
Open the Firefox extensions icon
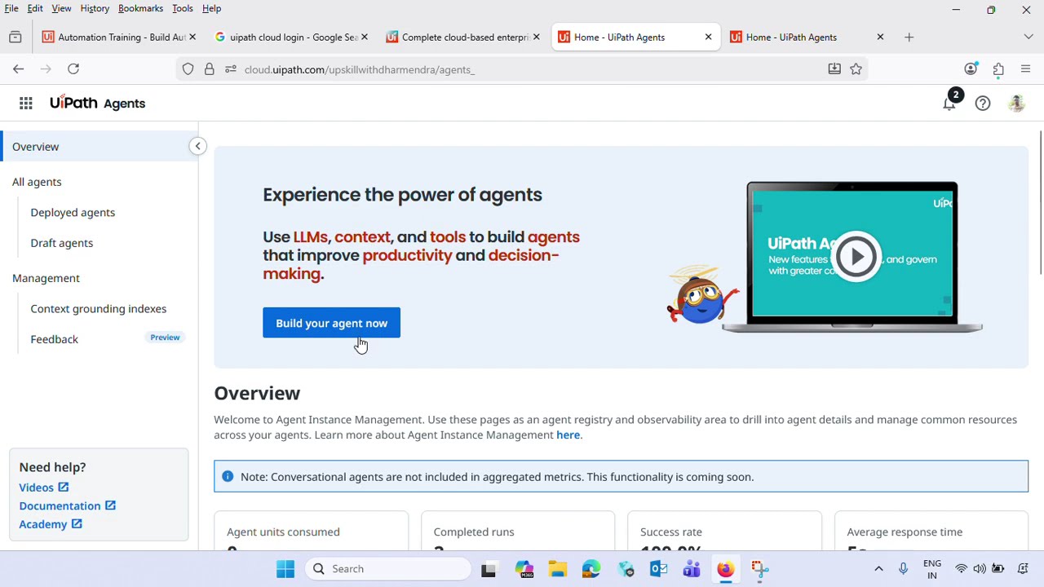(x=998, y=69)
